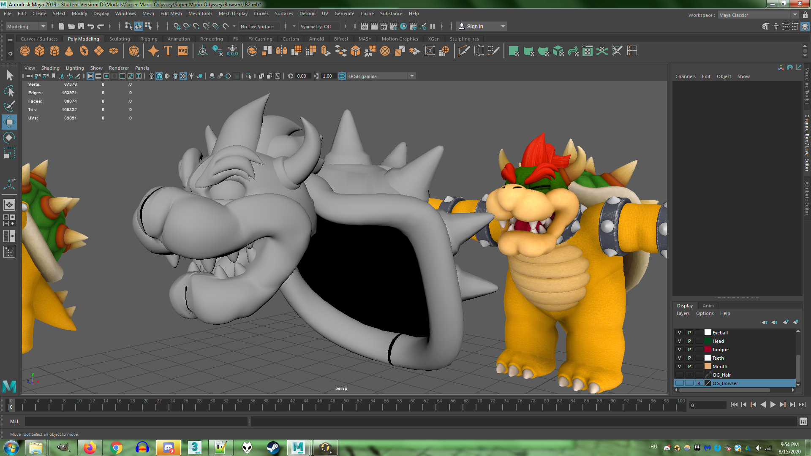The height and width of the screenshot is (456, 811).
Task: Click the MEL command input field
Action: pos(136,421)
